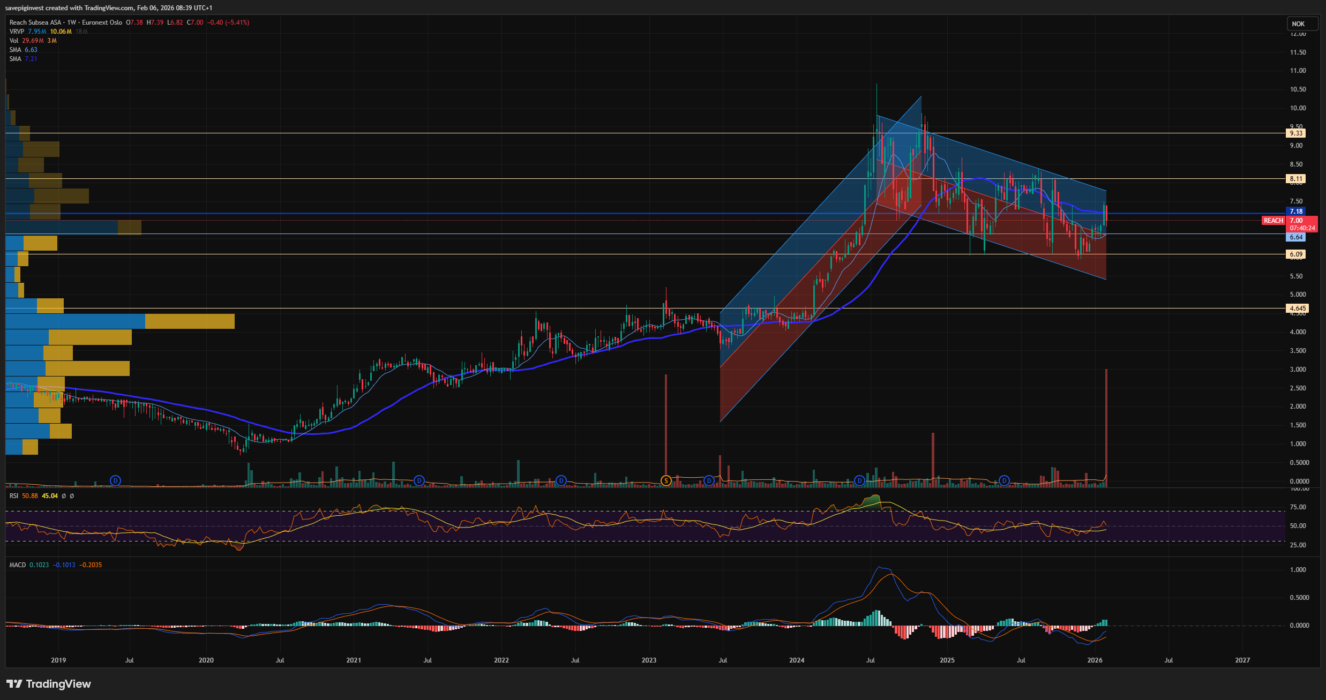Click the 9.33 horizontal line price label
Image resolution: width=1326 pixels, height=700 pixels.
click(x=1295, y=133)
